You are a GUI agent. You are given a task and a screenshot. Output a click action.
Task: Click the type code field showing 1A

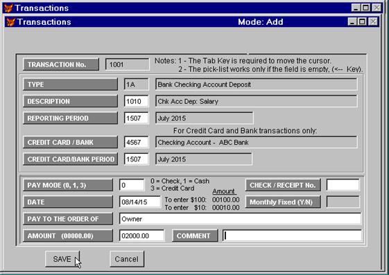tap(136, 85)
